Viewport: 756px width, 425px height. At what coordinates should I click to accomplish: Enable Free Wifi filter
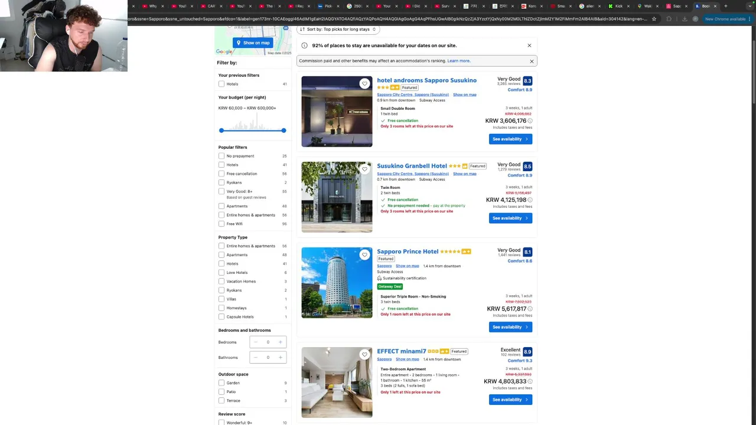click(x=221, y=224)
